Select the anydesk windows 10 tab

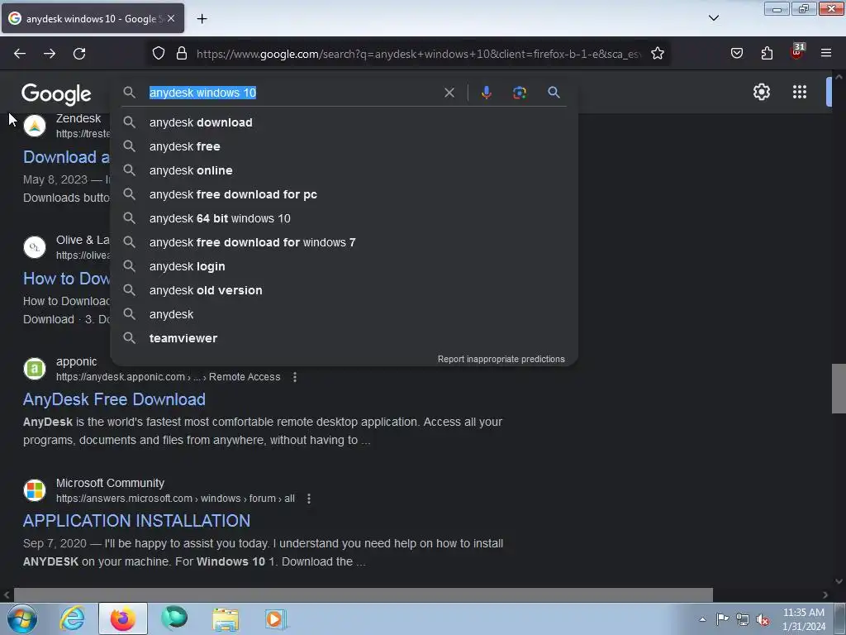[x=93, y=19]
